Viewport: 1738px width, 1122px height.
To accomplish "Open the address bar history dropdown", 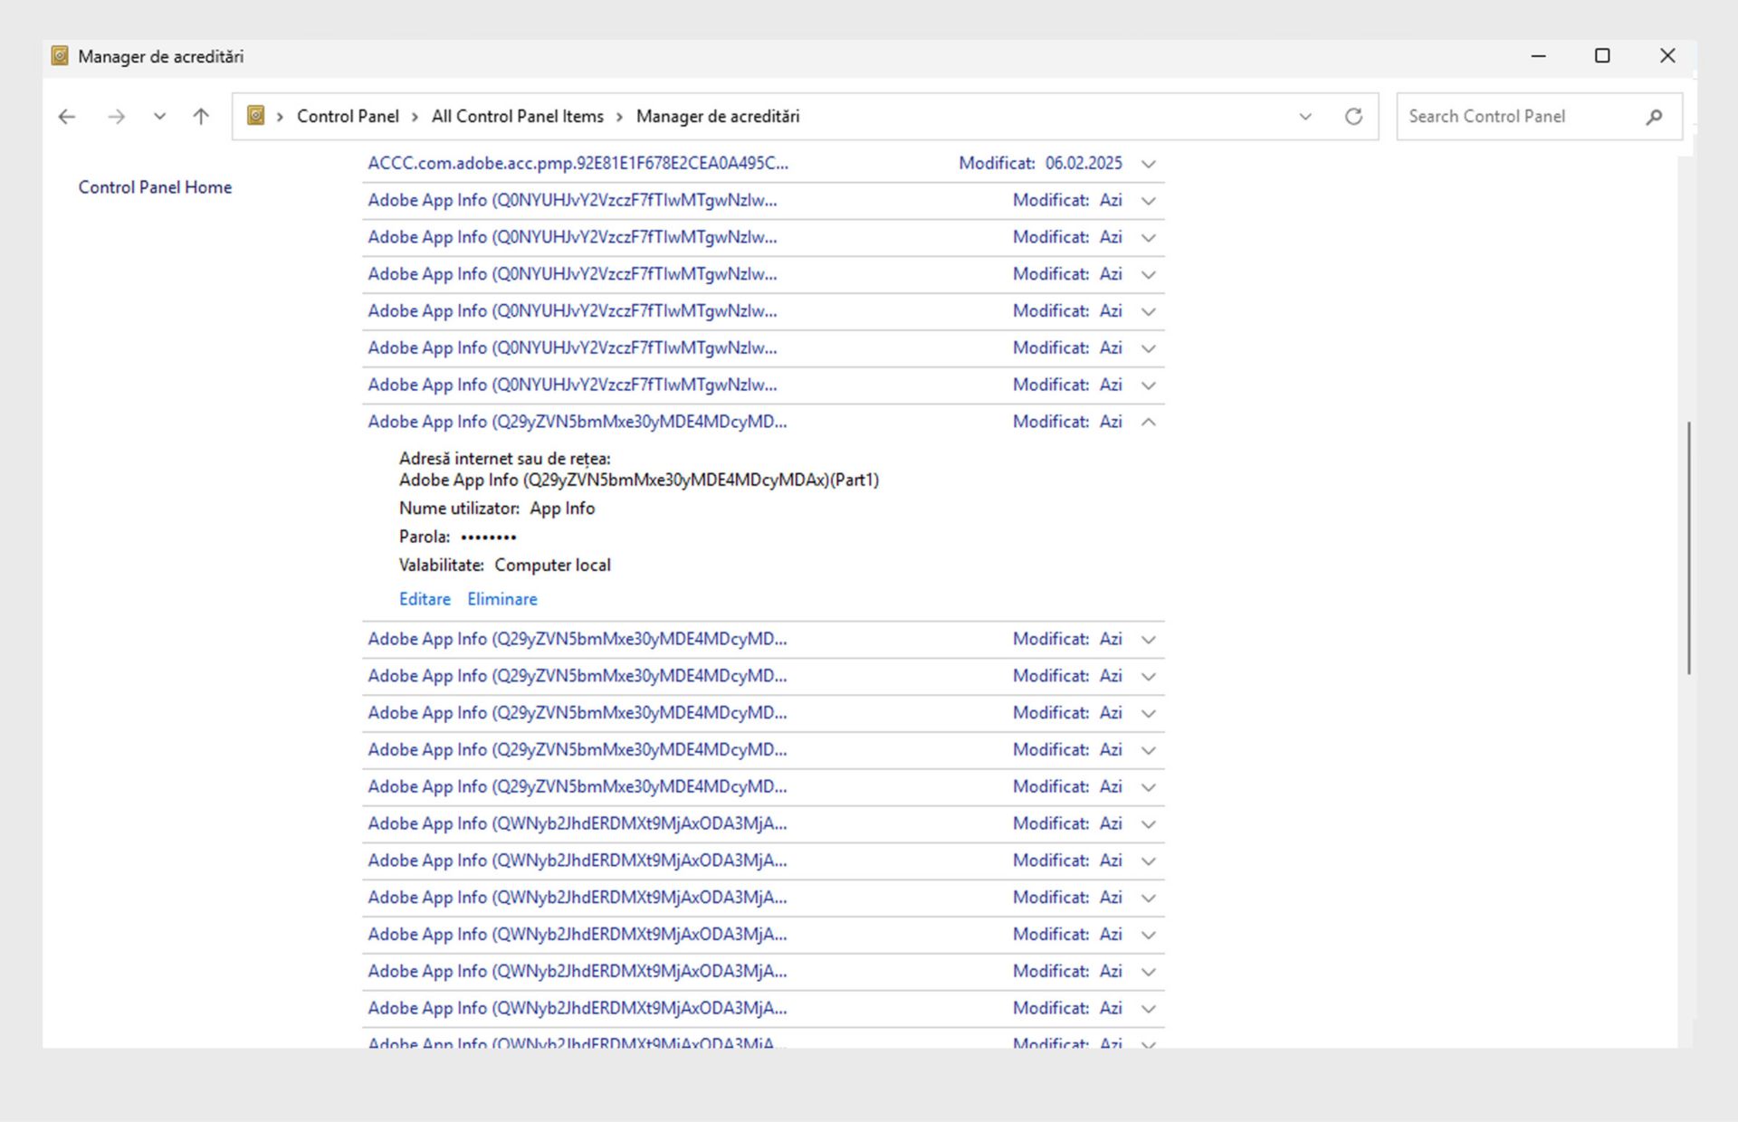I will [x=1305, y=117].
